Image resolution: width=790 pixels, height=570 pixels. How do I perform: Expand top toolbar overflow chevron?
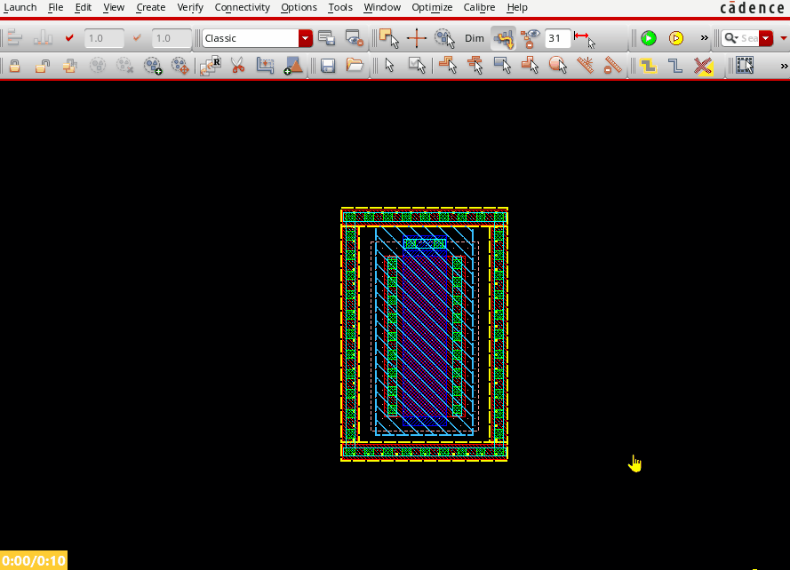pyautogui.click(x=705, y=38)
